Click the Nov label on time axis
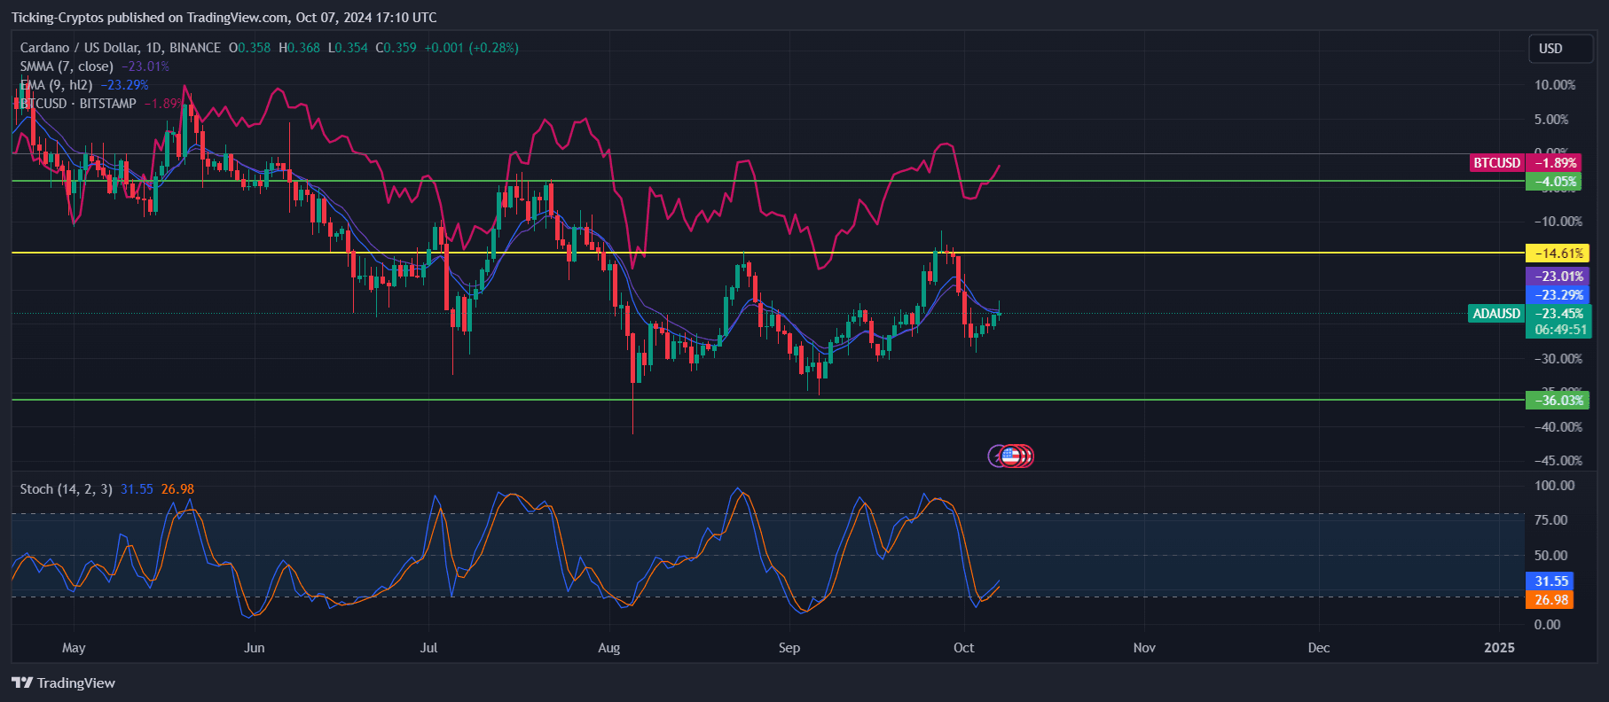Image resolution: width=1609 pixels, height=702 pixels. click(1144, 648)
